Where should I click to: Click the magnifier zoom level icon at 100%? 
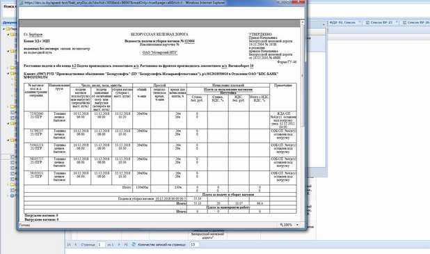(x=281, y=225)
